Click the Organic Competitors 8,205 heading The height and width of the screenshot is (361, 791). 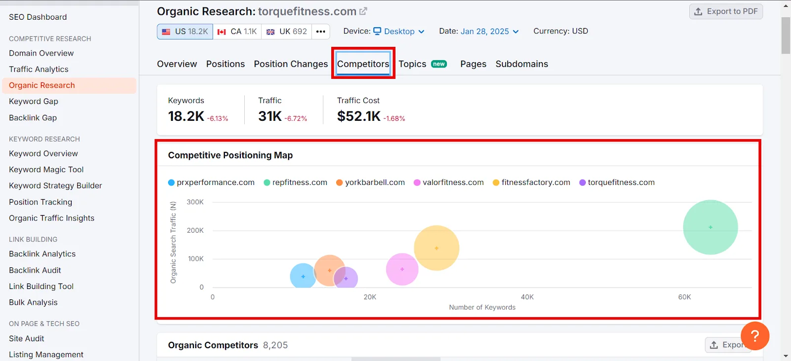228,345
